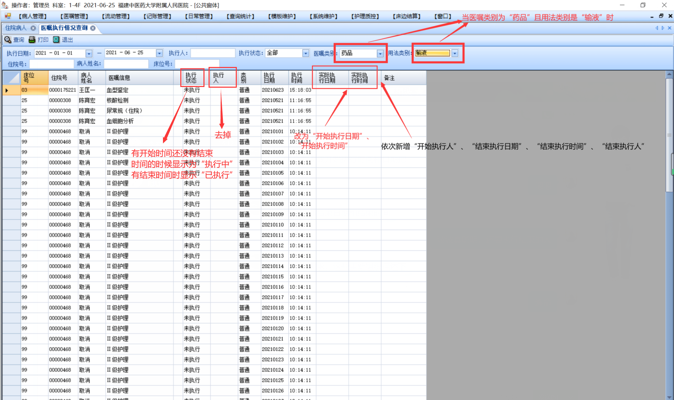Open the start execution date dropdown

tap(89, 53)
